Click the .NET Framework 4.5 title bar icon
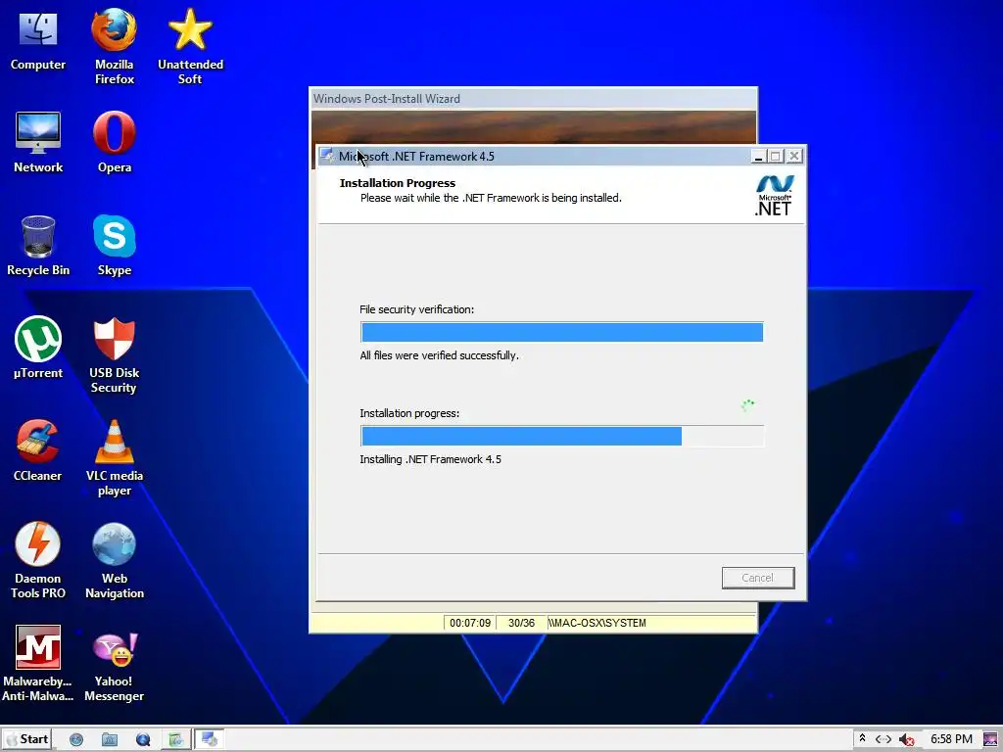Viewport: 1003px width, 752px height. 327,156
